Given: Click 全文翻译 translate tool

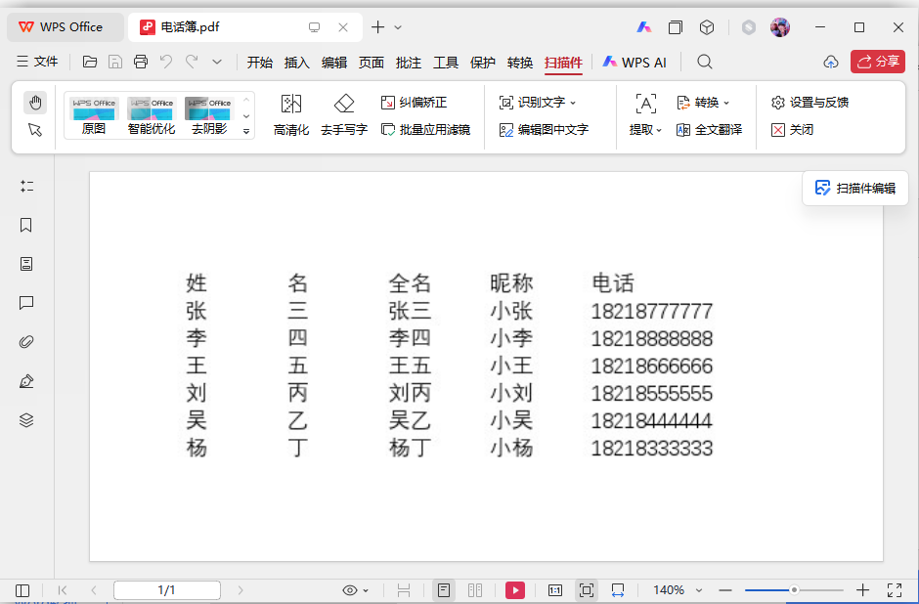Looking at the screenshot, I should [709, 129].
